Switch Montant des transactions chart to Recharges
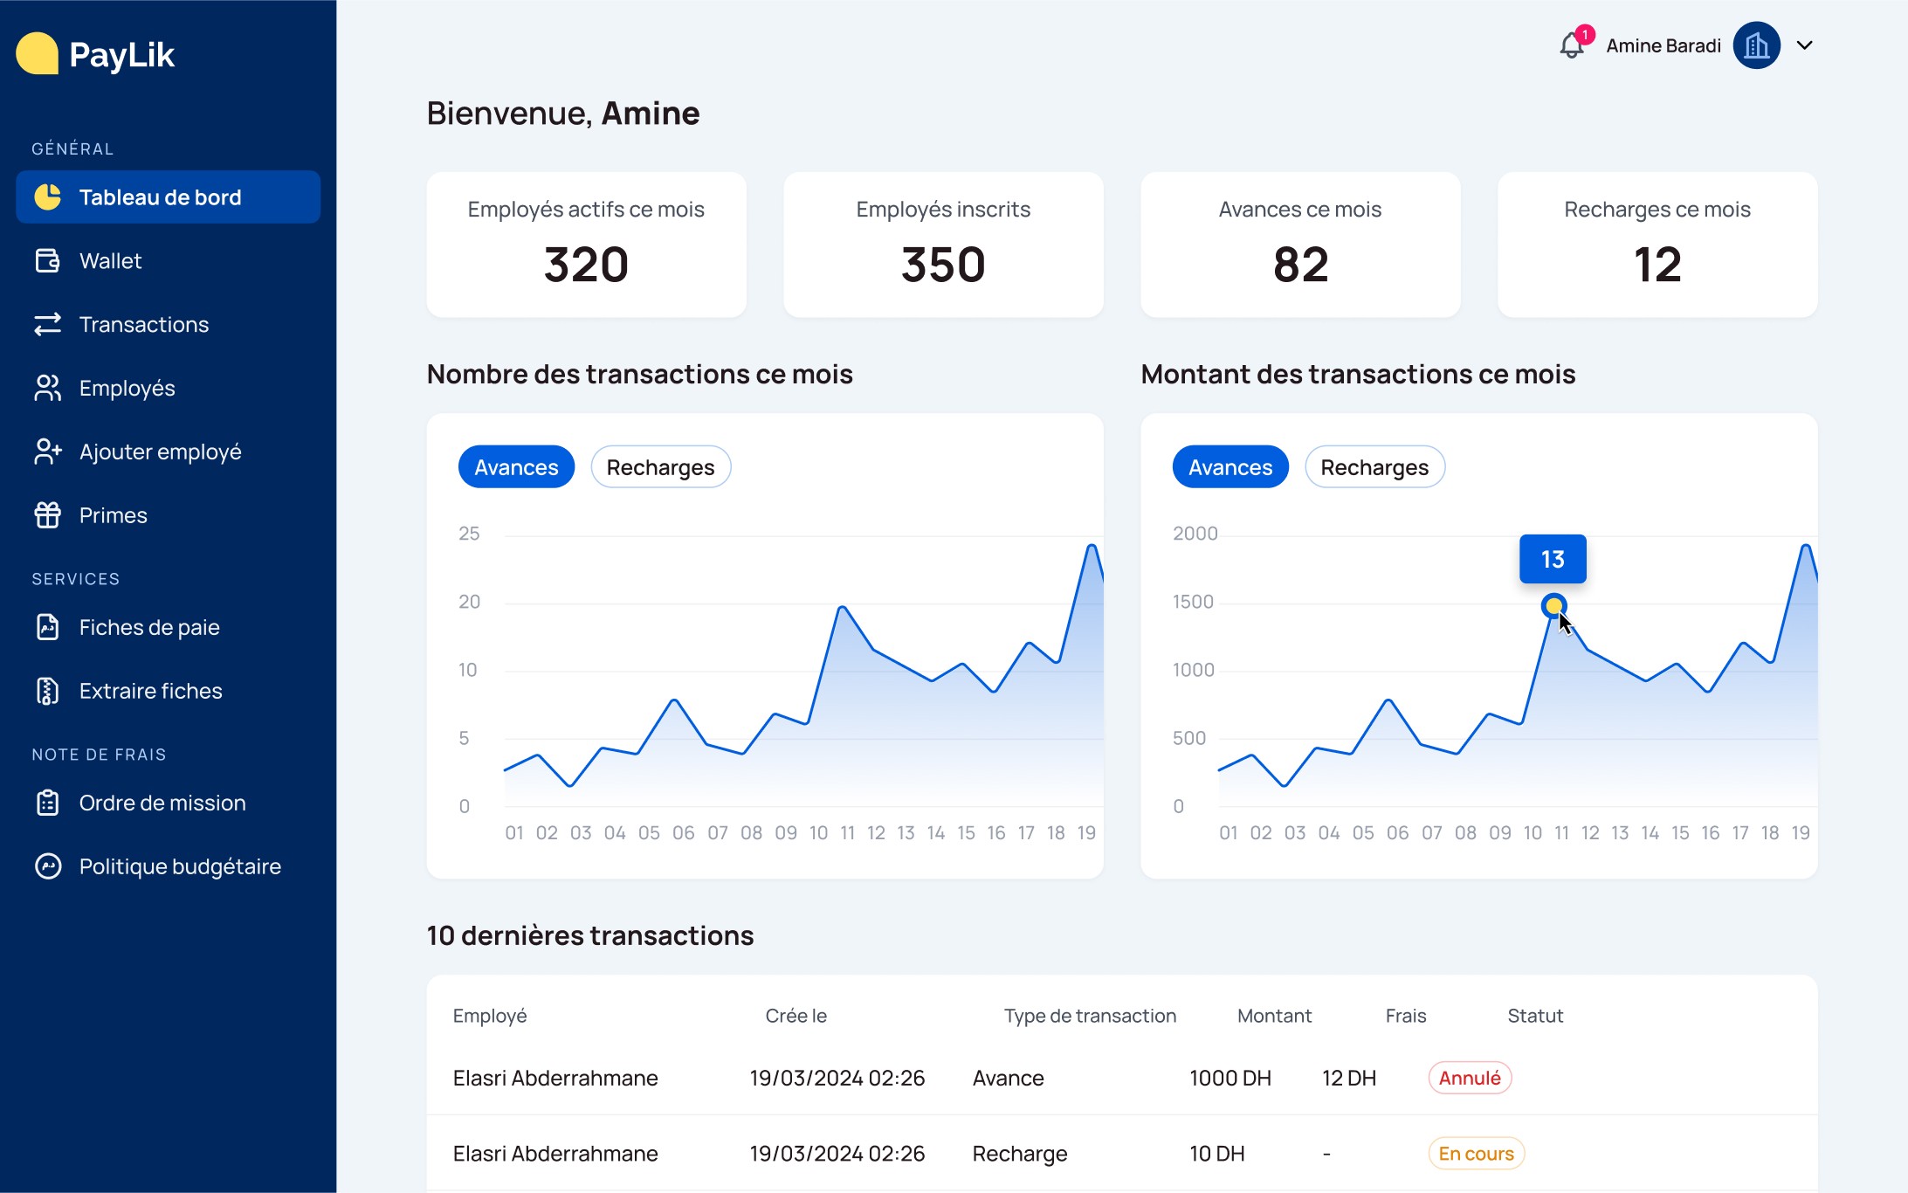Viewport: 1908px width, 1193px height. point(1374,467)
